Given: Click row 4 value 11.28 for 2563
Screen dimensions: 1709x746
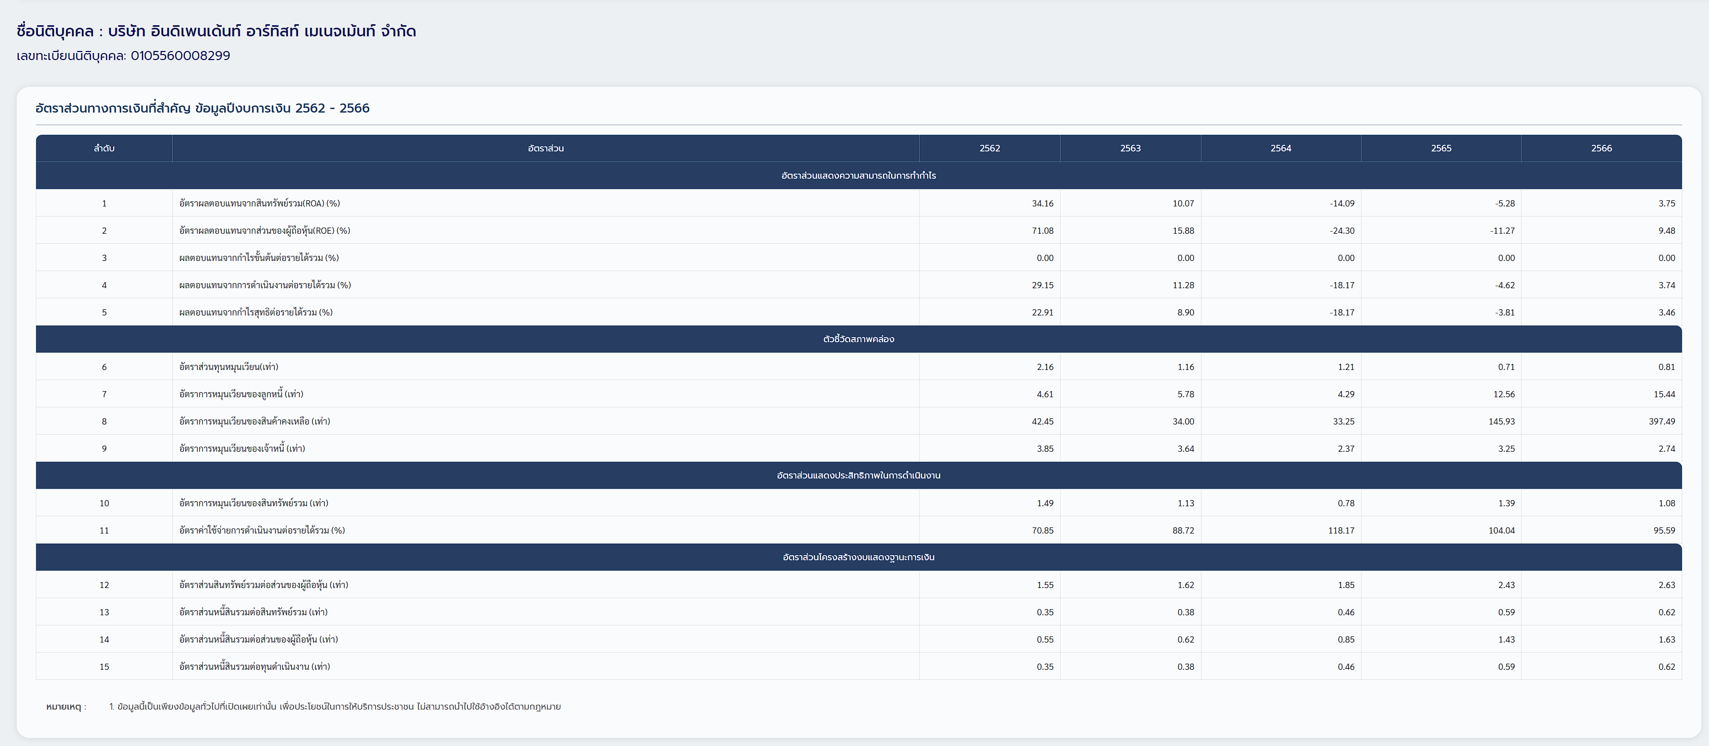Looking at the screenshot, I should (1183, 285).
